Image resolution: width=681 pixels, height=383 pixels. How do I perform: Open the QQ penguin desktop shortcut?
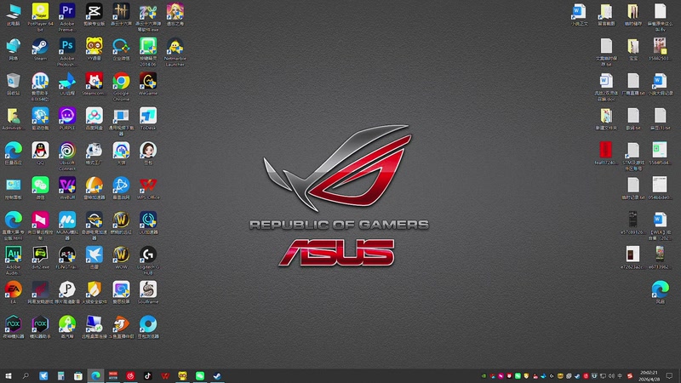[40, 151]
